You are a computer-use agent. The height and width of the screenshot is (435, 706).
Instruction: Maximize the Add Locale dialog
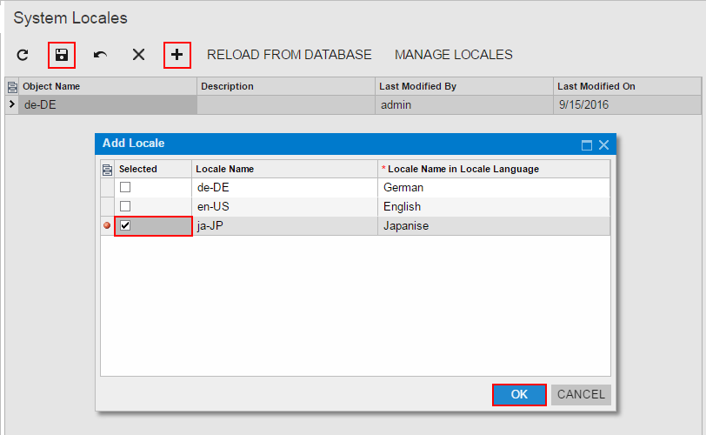[x=586, y=144]
